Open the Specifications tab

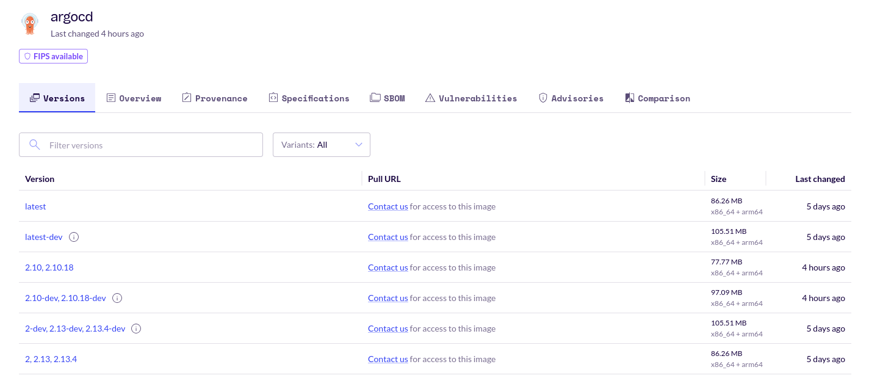click(x=309, y=98)
